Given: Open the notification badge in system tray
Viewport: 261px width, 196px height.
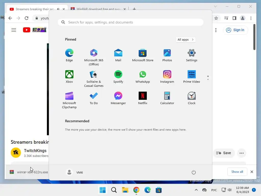Looking at the screenshot, I should (x=254, y=190).
